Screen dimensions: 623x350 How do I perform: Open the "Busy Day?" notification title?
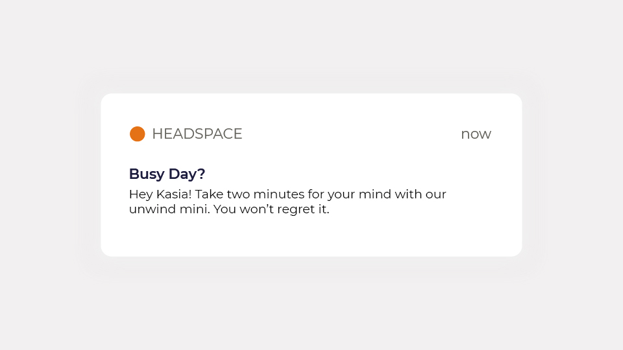167,174
